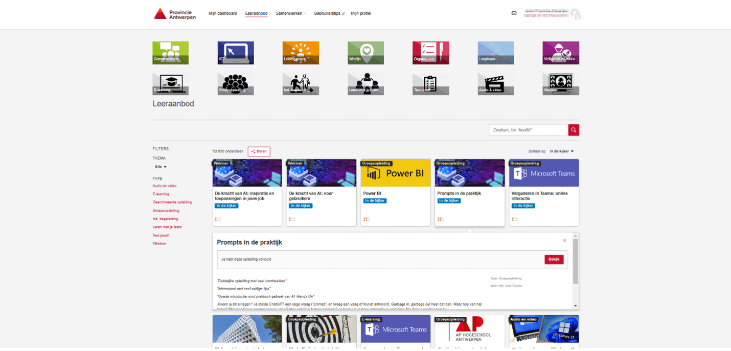Filter by type Groepsopleiding

point(165,210)
